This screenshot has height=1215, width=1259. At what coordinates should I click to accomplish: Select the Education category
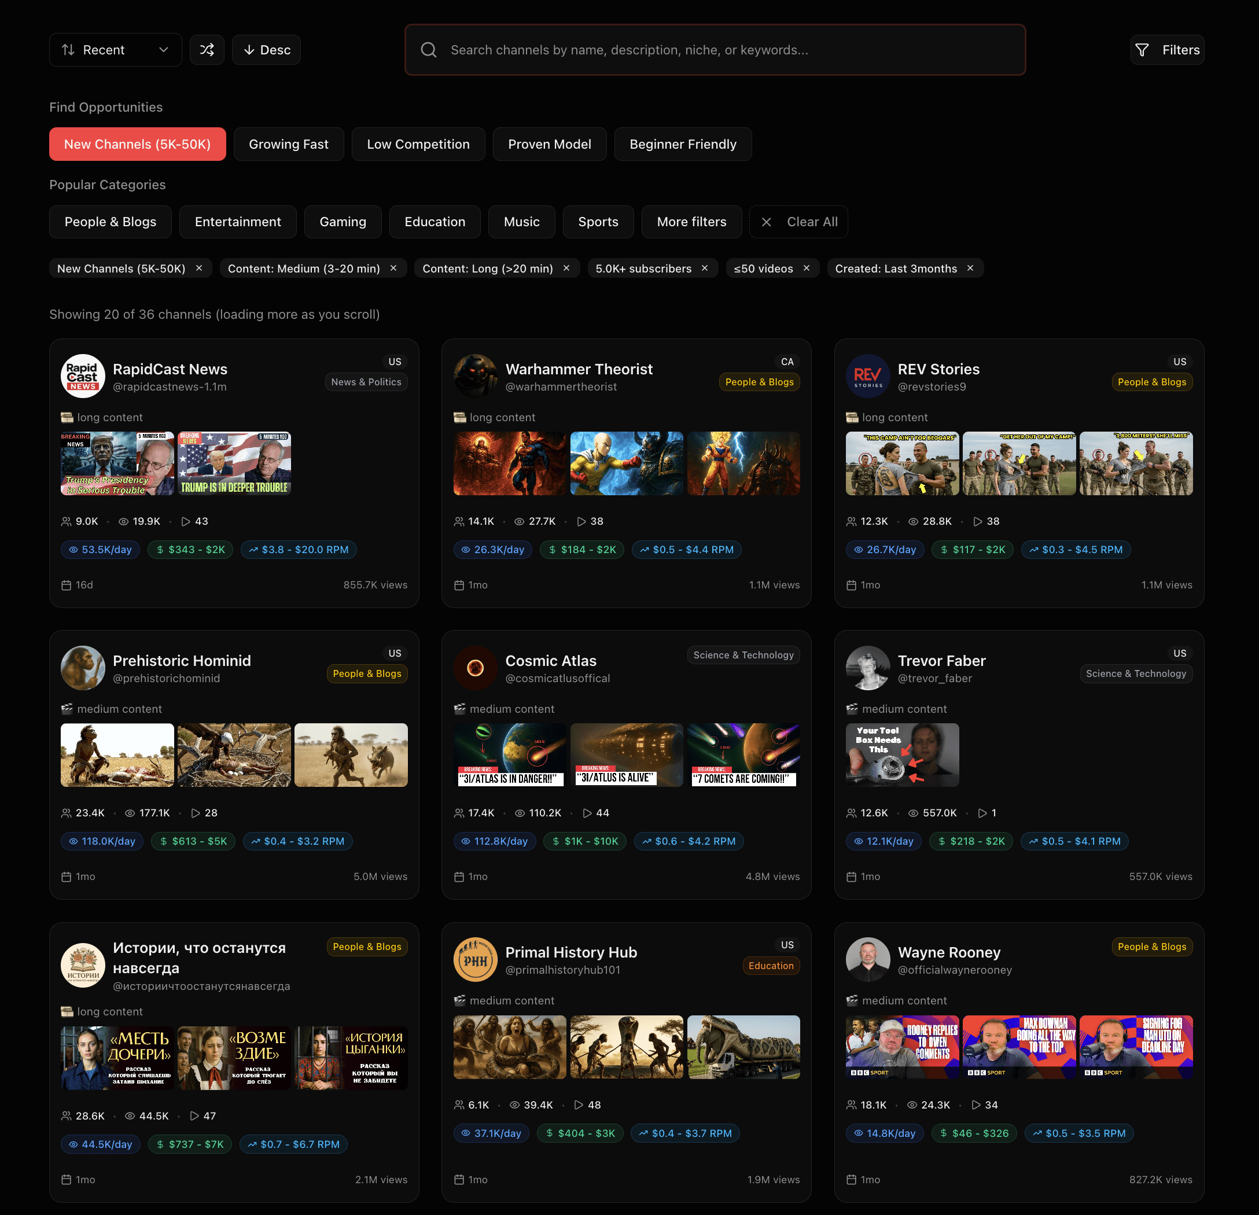click(x=435, y=222)
